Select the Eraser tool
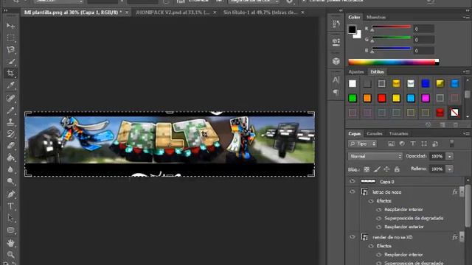The image size is (472, 265). (10, 146)
